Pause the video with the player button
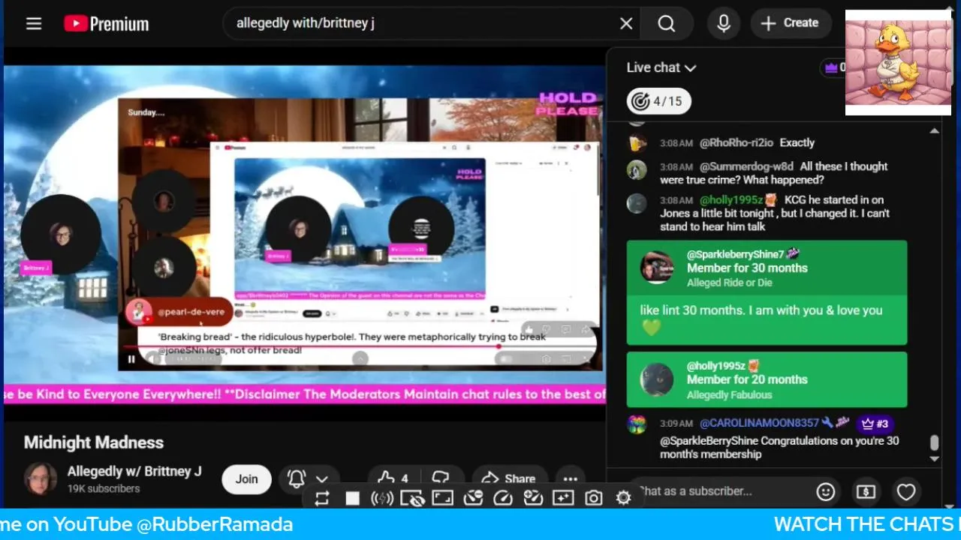961x540 pixels. tap(131, 359)
